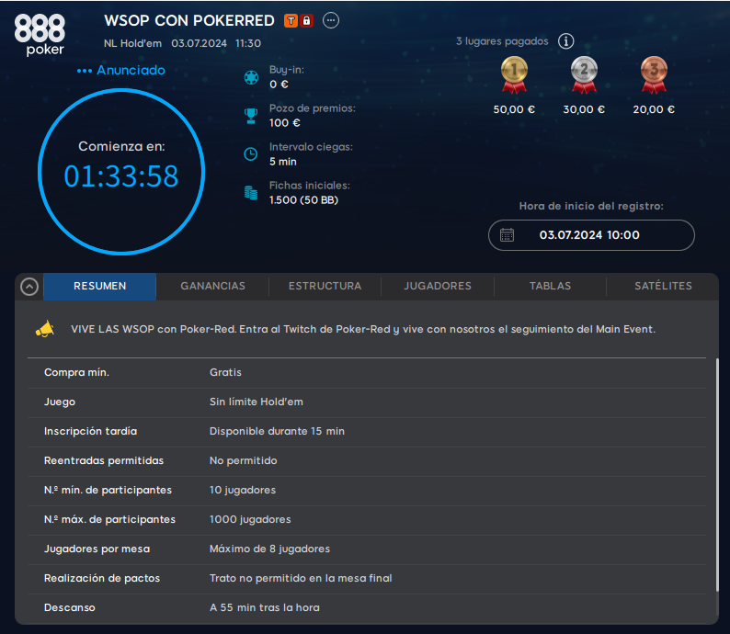Screen dimensions: 730x634
Task: Click the '10 jugadores' minimum value
Action: [243, 490]
